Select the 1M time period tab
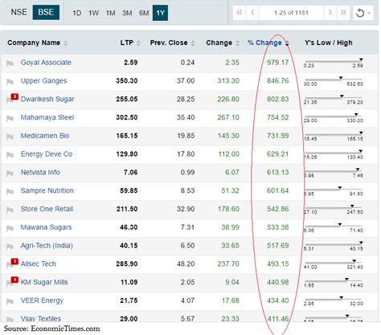Image resolution: width=381 pixels, height=335 pixels. [x=110, y=13]
